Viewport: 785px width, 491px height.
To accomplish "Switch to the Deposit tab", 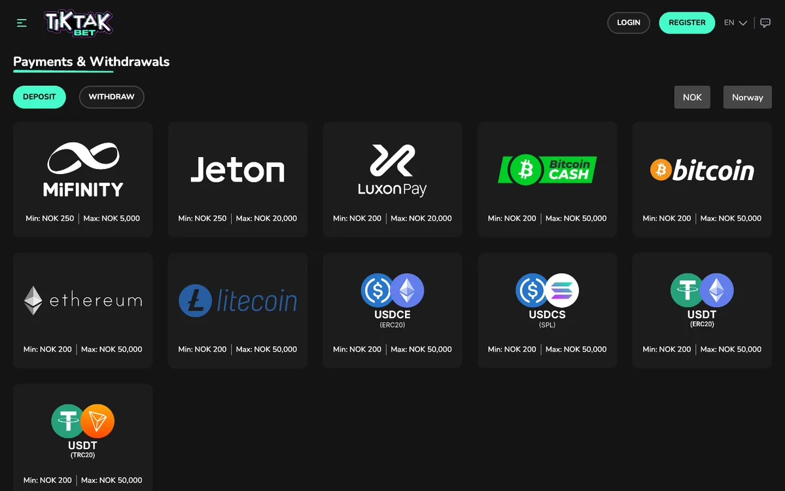I will click(x=39, y=97).
